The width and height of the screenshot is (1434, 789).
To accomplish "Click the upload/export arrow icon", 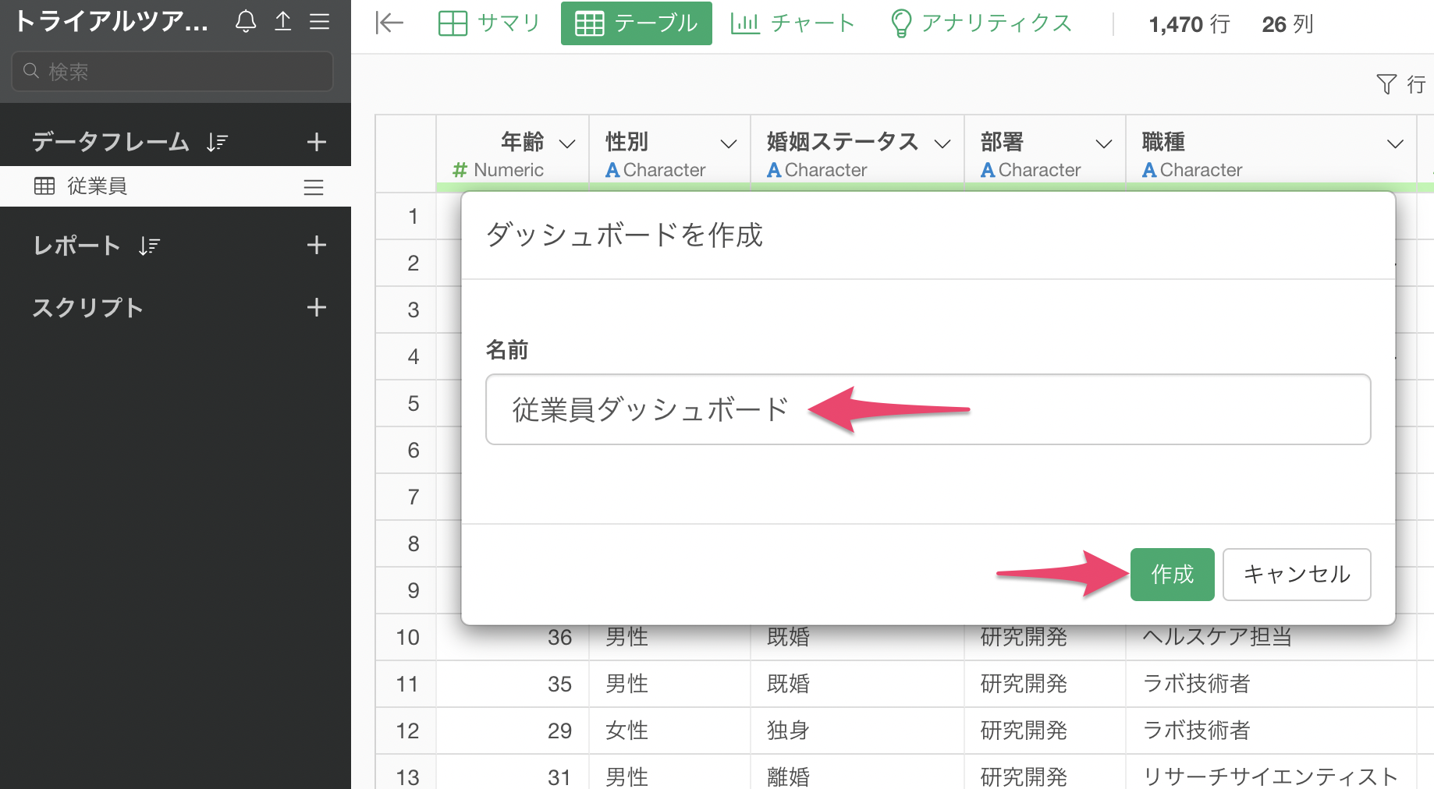I will (283, 21).
